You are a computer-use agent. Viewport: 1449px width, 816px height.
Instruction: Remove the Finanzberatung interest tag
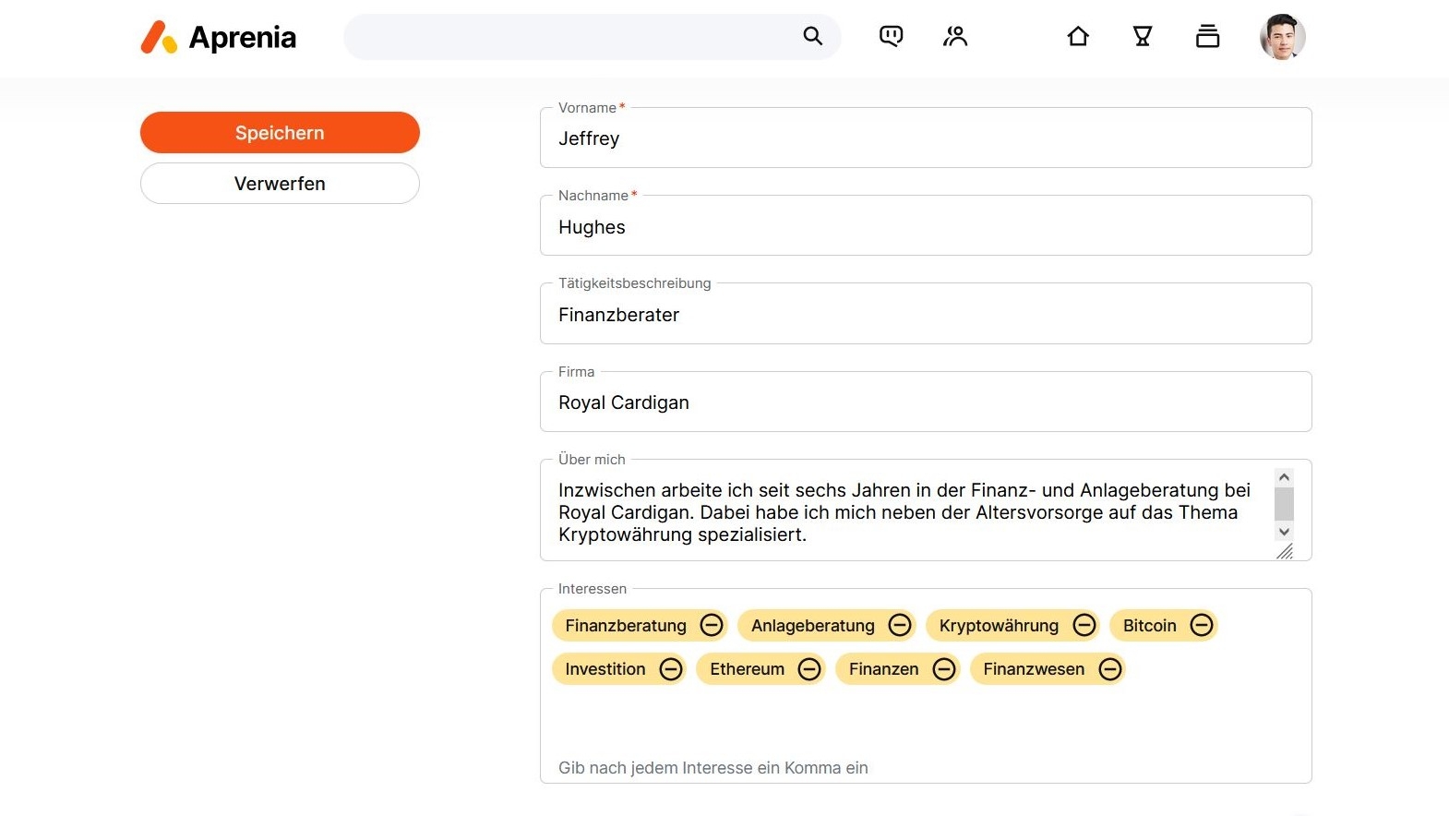pos(712,625)
